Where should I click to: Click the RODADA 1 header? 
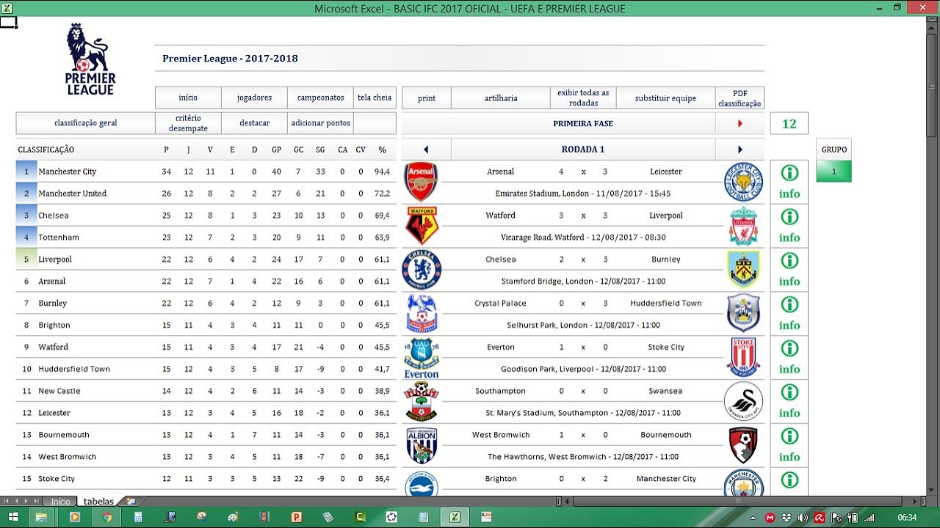(x=583, y=150)
